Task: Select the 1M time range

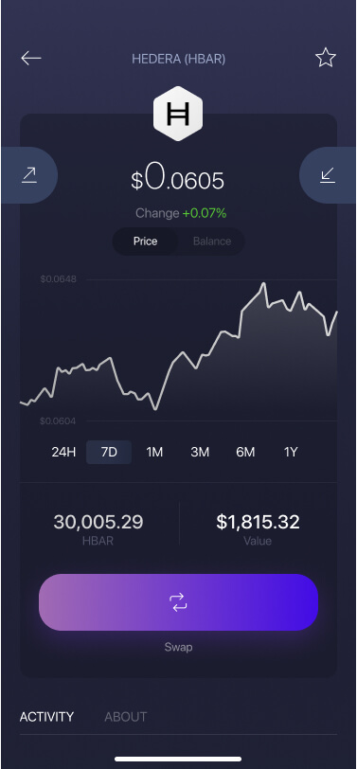Action: click(154, 452)
